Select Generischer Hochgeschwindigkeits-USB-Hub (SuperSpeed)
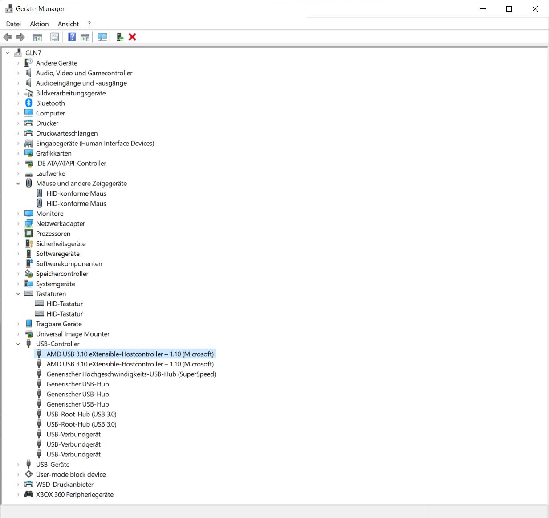 click(131, 374)
